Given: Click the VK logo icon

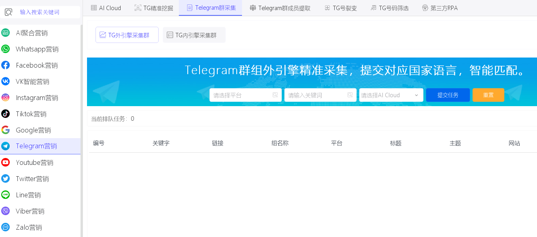Looking at the screenshot, I should pos(5,81).
